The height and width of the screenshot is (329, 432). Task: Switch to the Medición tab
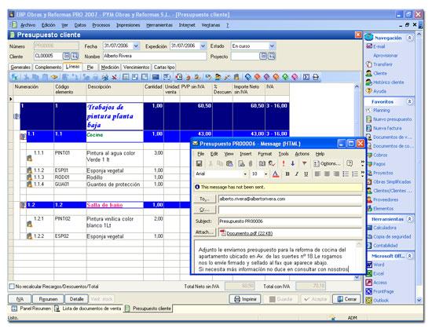pos(110,68)
